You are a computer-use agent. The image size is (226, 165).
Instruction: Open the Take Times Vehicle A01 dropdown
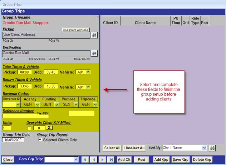click(88, 72)
